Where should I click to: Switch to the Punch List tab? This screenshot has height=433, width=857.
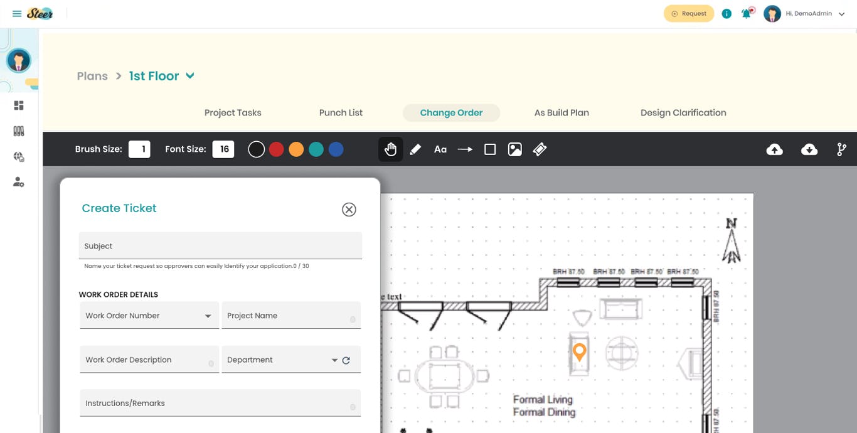pyautogui.click(x=341, y=112)
